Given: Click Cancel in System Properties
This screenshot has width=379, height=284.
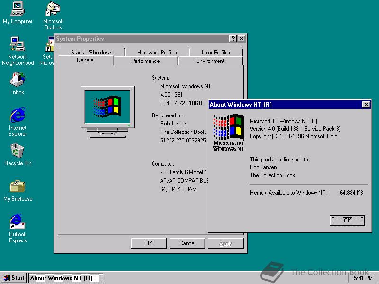Looking at the screenshot, I should pyautogui.click(x=187, y=243).
